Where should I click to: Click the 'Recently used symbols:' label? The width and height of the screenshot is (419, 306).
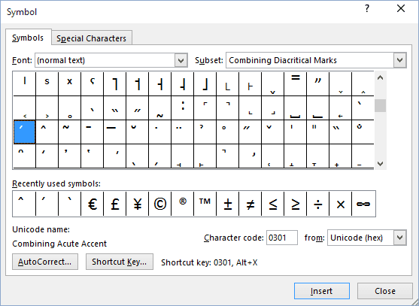[x=56, y=183]
